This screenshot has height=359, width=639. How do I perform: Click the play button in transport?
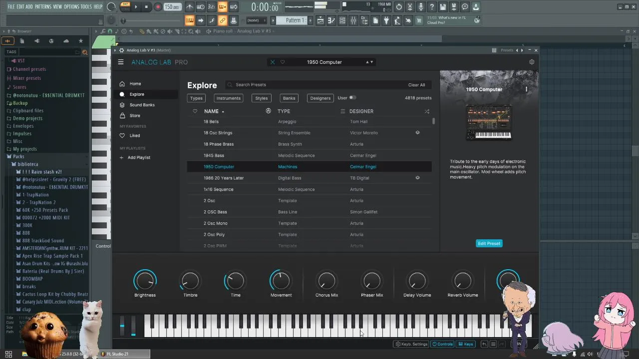click(136, 7)
